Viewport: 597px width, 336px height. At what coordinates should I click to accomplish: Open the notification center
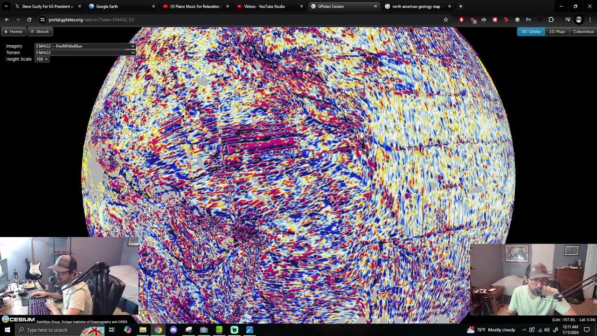587,330
